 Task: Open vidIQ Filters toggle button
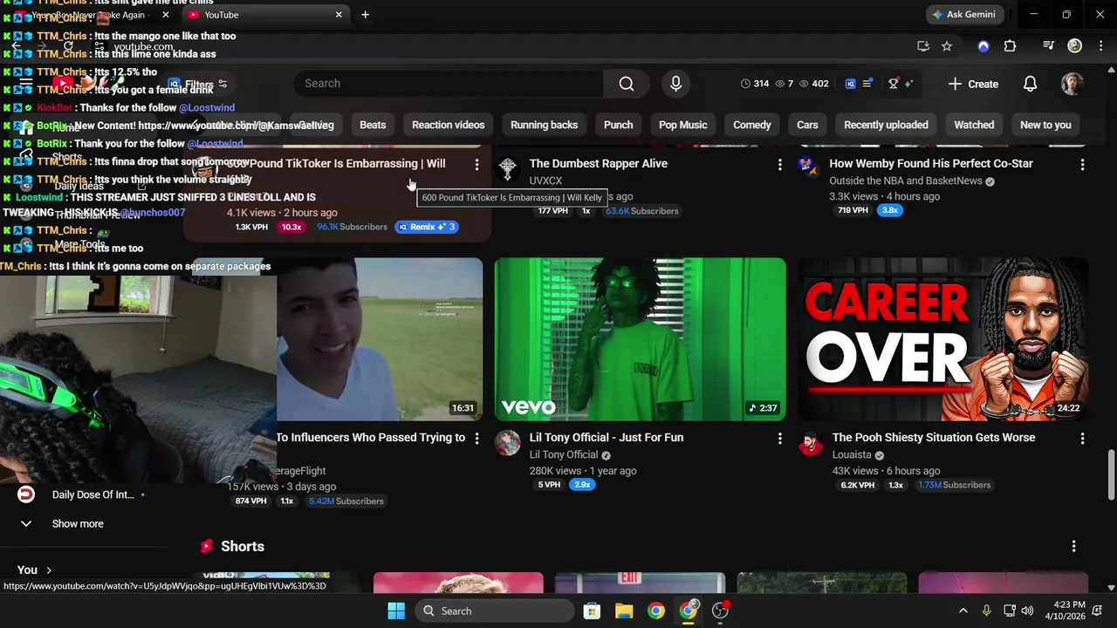pyautogui.click(x=198, y=85)
